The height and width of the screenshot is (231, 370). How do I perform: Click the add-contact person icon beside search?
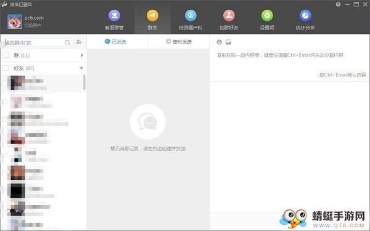pyautogui.click(x=79, y=42)
